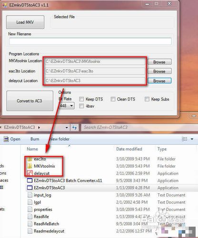
Task: Sort files by the Type column
Action: pos(162,149)
